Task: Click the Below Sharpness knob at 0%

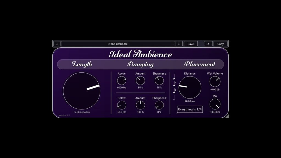Action: pyautogui.click(x=159, y=105)
